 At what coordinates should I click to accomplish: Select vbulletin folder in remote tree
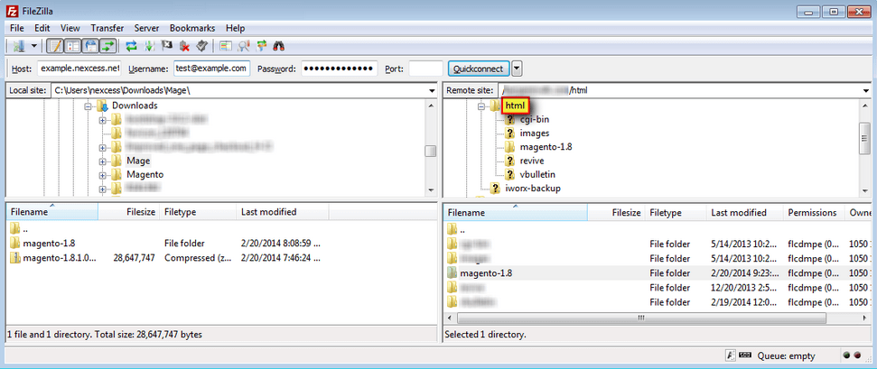(536, 174)
